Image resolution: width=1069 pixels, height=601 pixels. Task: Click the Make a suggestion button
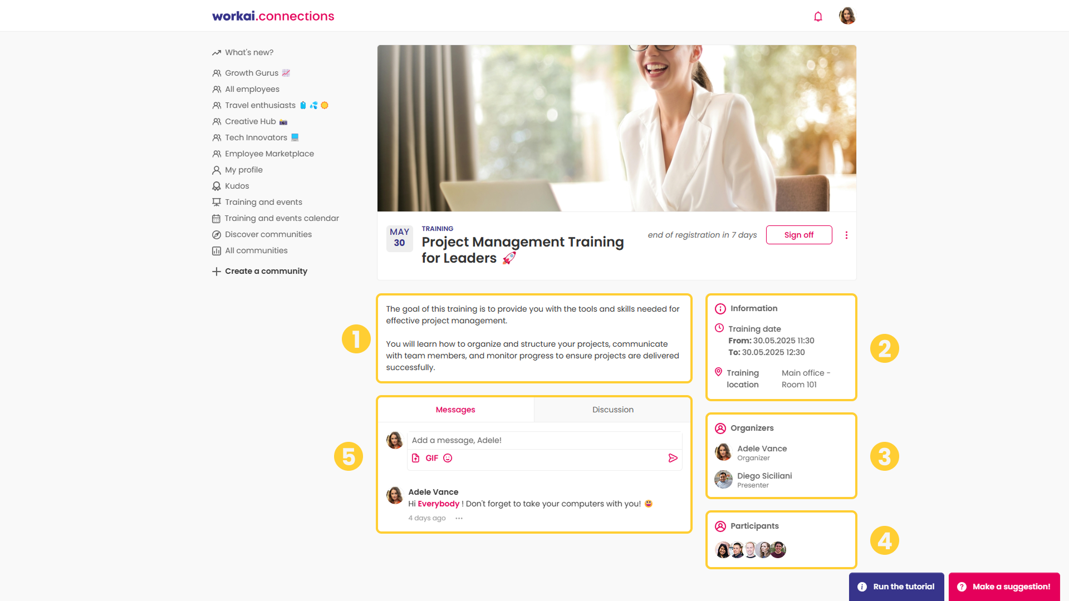coord(1004,587)
